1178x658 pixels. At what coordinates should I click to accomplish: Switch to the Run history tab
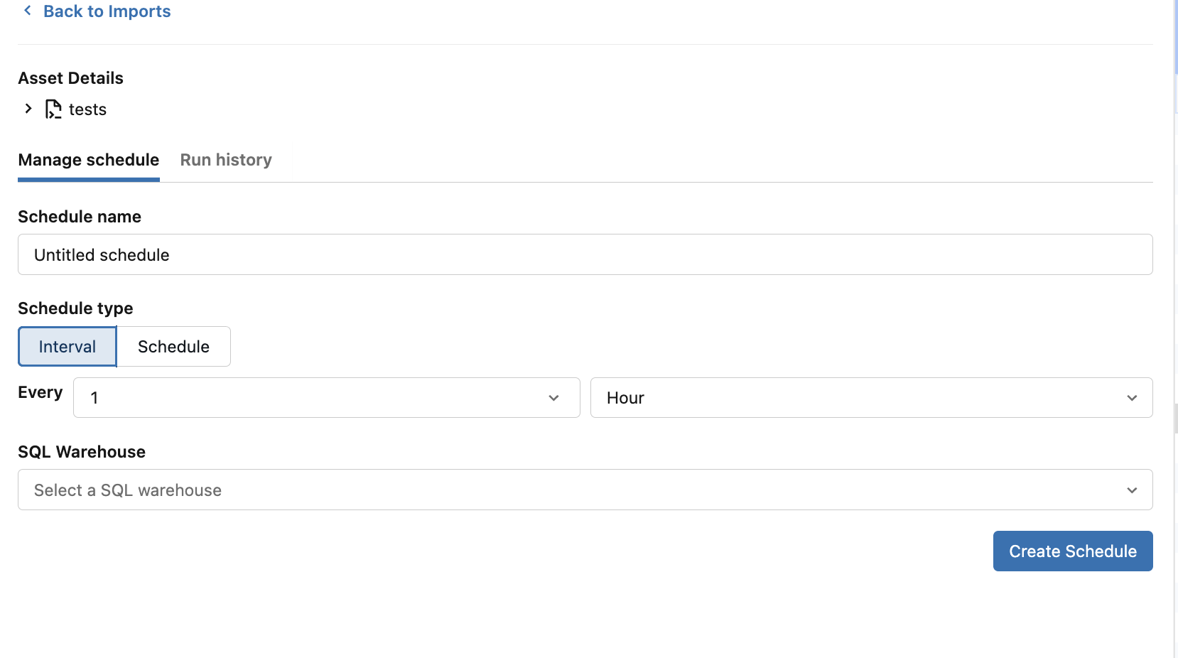[226, 160]
